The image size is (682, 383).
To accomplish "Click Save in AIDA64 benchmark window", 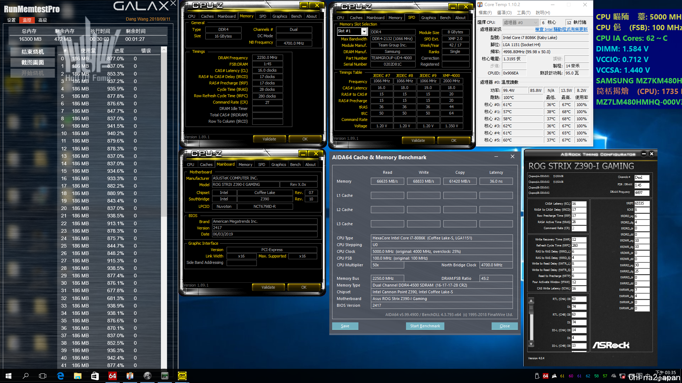I will (x=345, y=326).
